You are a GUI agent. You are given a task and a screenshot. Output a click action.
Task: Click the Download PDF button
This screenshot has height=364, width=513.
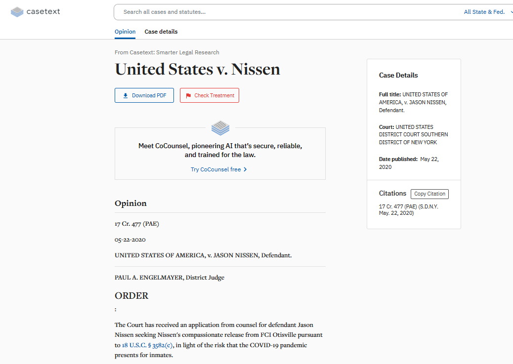(x=144, y=95)
